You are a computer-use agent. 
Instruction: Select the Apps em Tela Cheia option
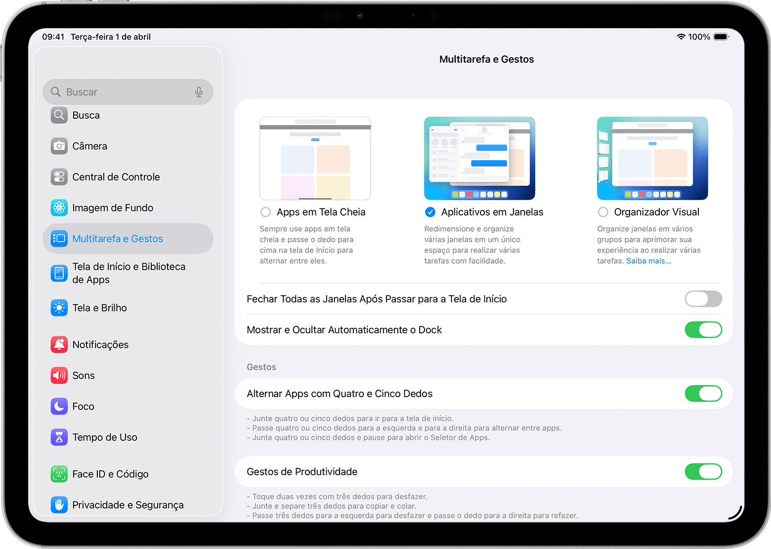click(x=266, y=212)
